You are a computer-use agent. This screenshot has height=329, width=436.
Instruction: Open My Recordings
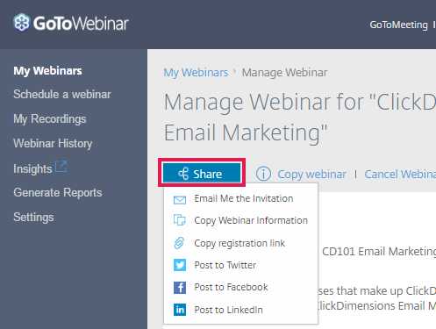50,119
